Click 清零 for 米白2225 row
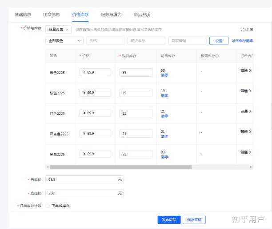The width and height of the screenshot is (272, 229). click(164, 157)
